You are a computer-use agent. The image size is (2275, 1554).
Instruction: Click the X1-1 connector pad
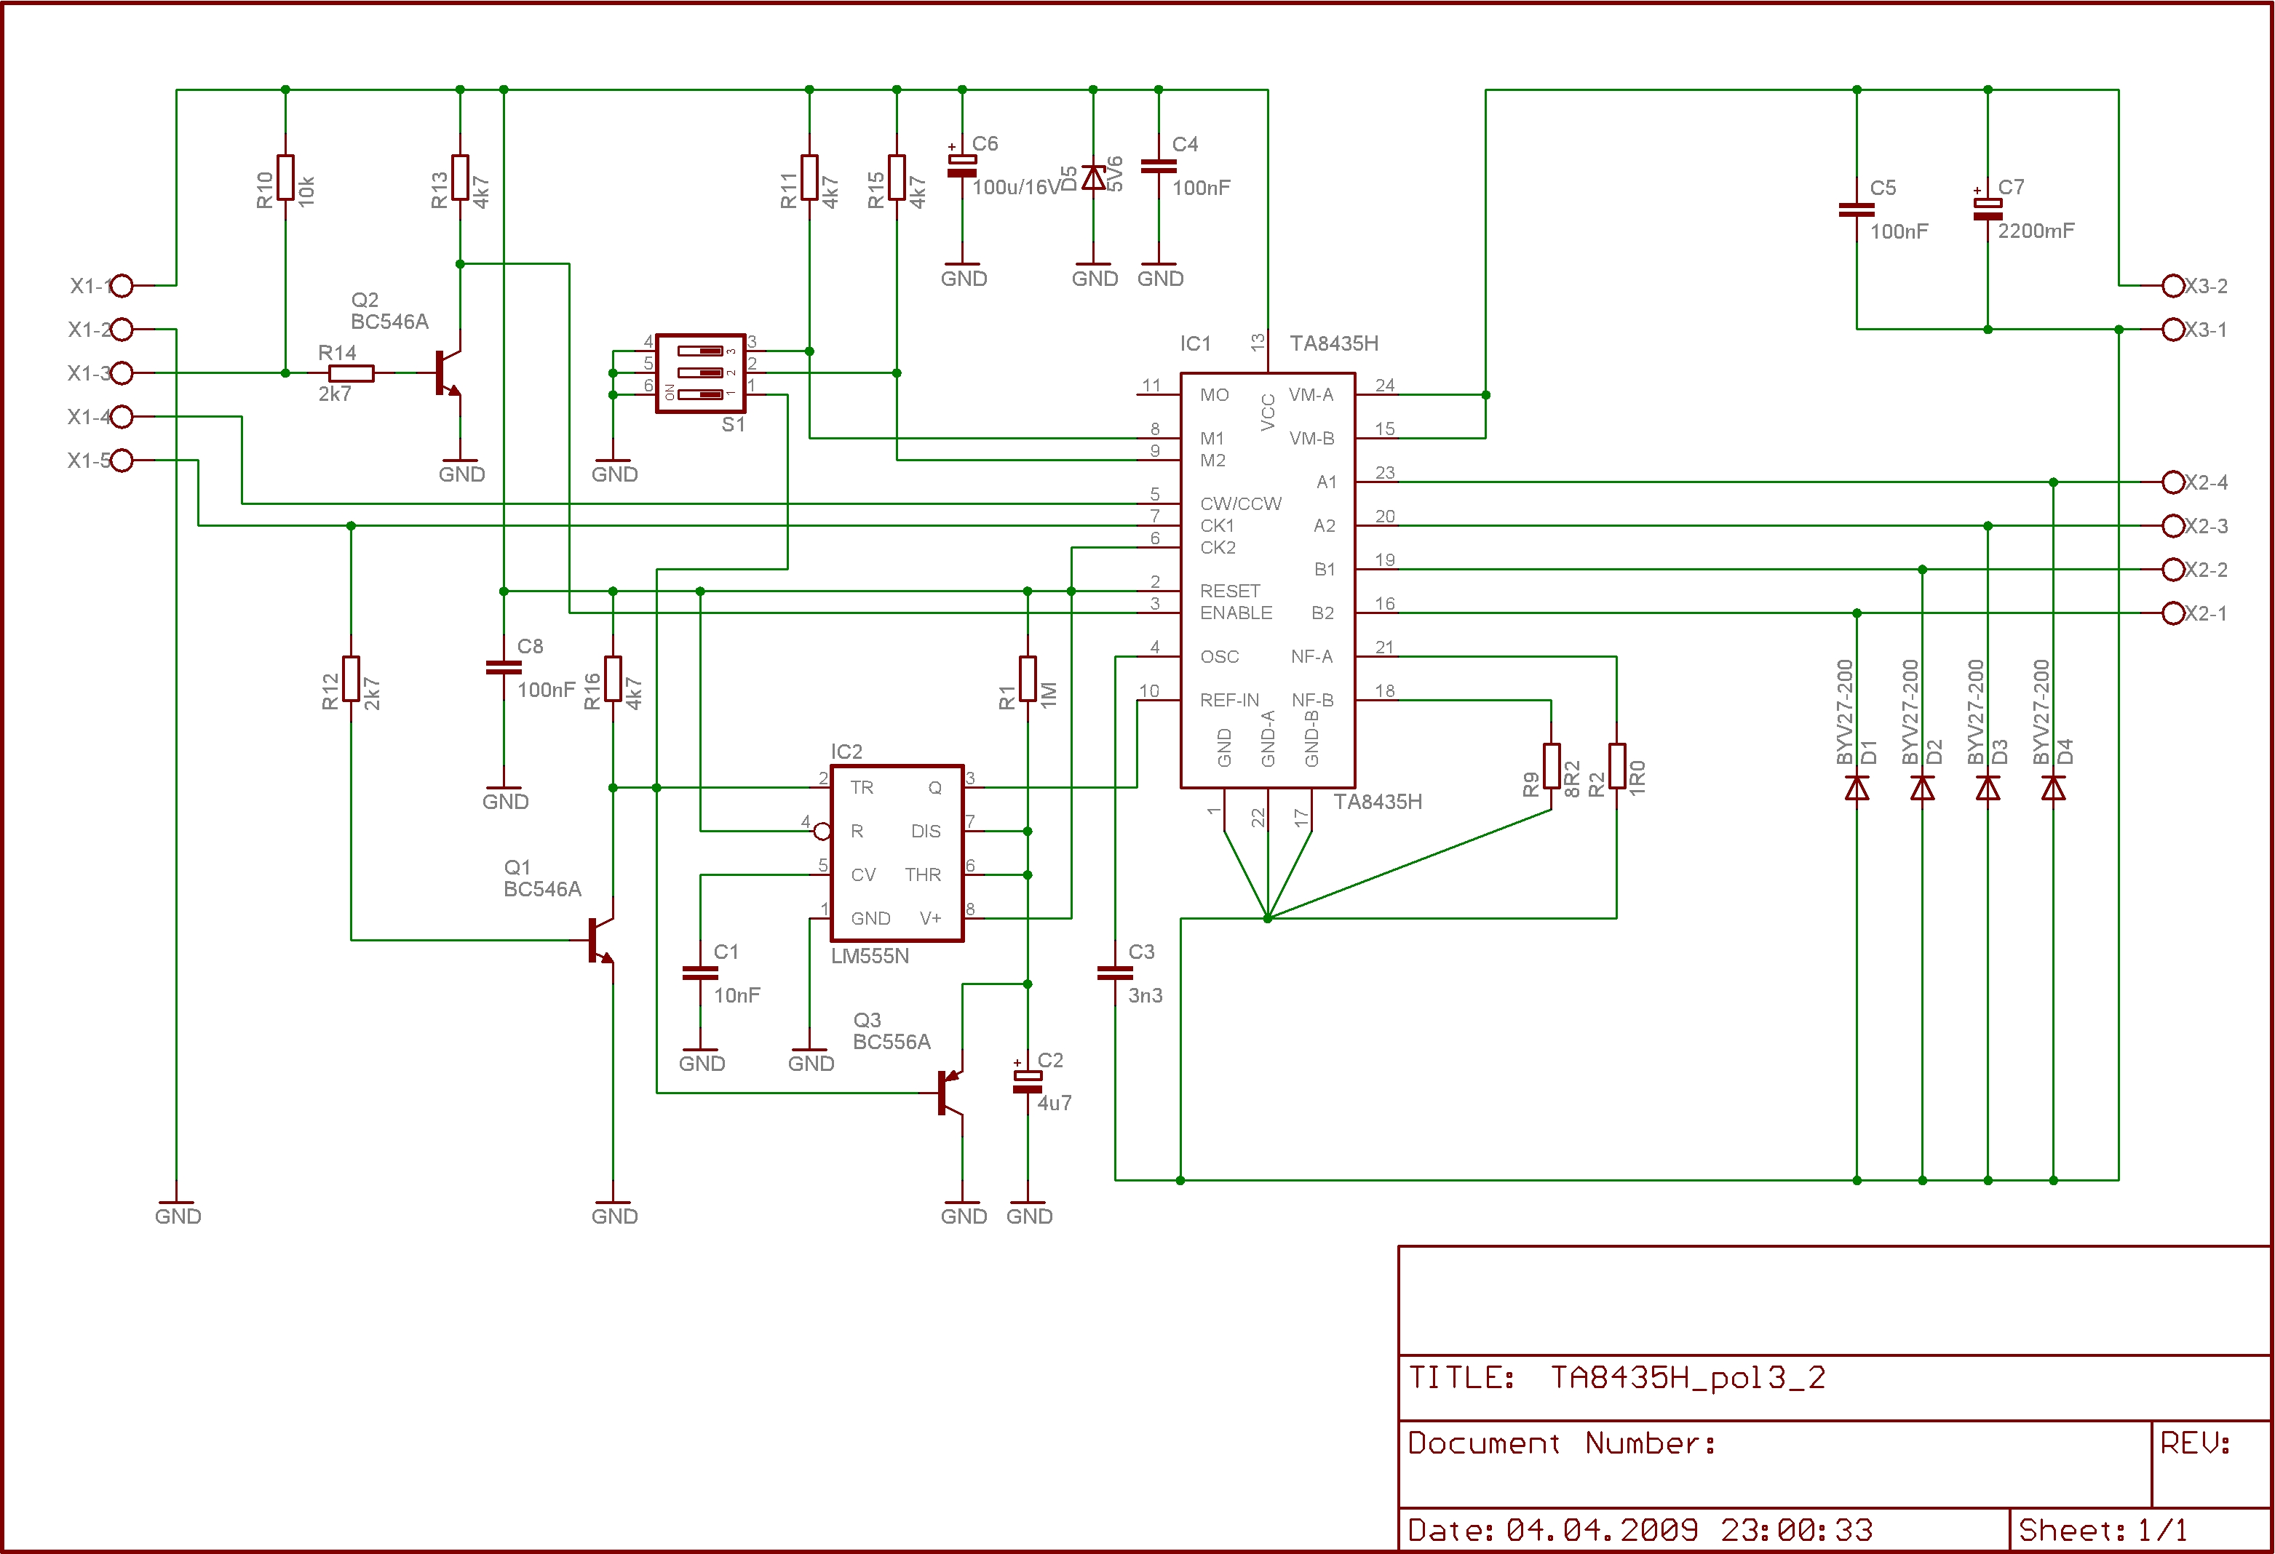[122, 286]
